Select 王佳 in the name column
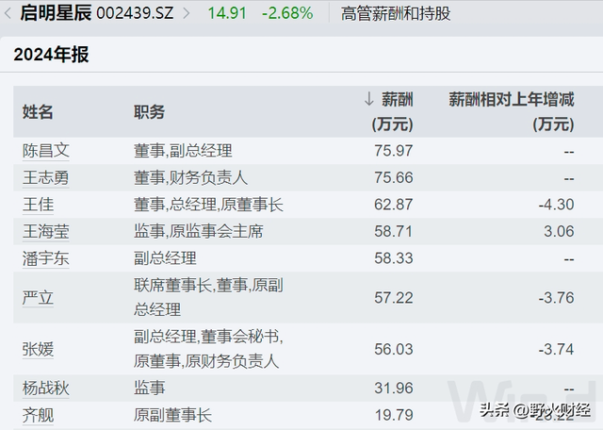Image resolution: width=603 pixels, height=430 pixels. (x=39, y=204)
